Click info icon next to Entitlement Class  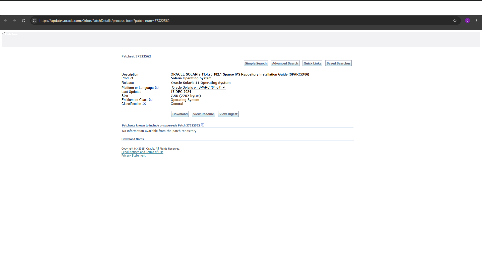[151, 100]
